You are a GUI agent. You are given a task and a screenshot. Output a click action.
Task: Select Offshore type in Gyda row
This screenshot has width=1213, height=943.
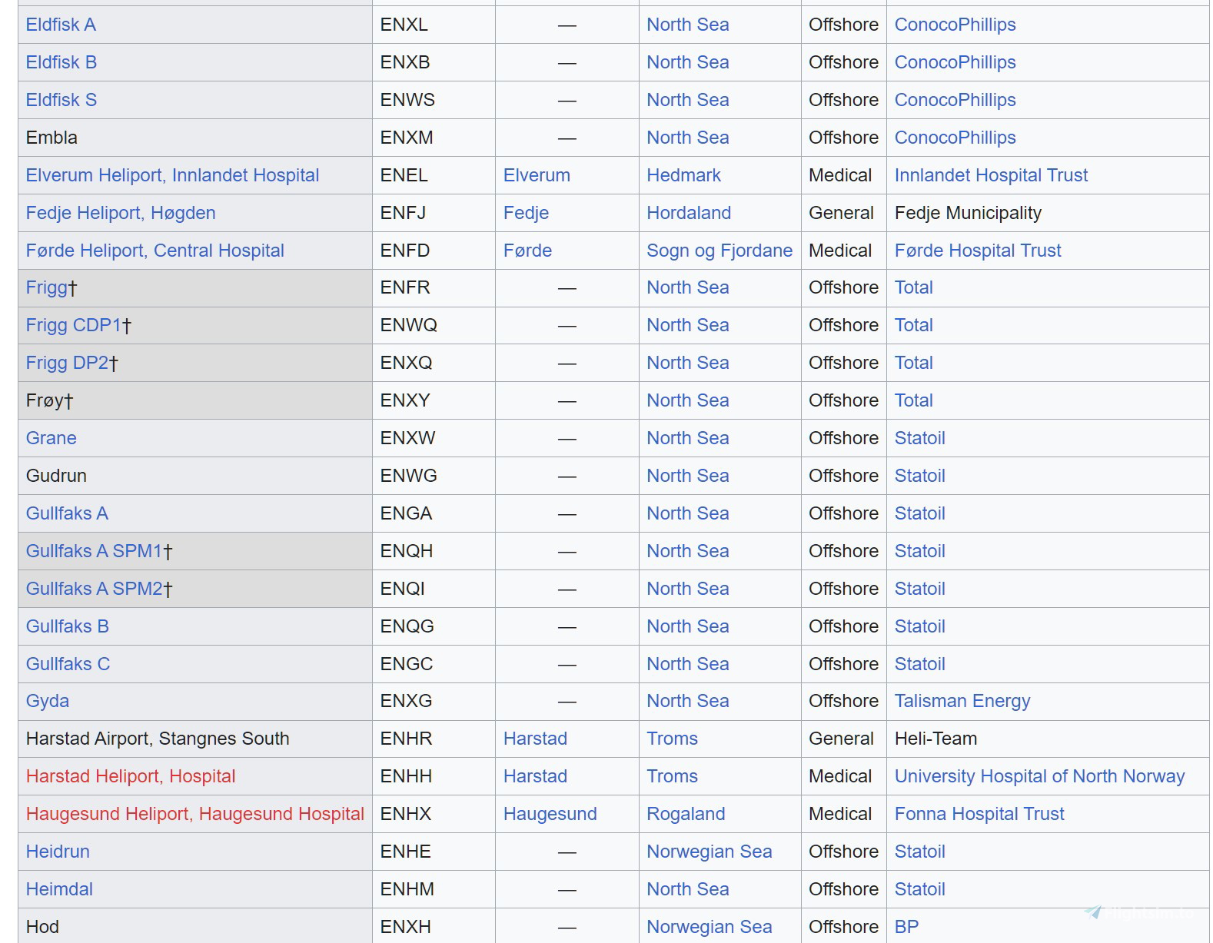[x=843, y=701]
